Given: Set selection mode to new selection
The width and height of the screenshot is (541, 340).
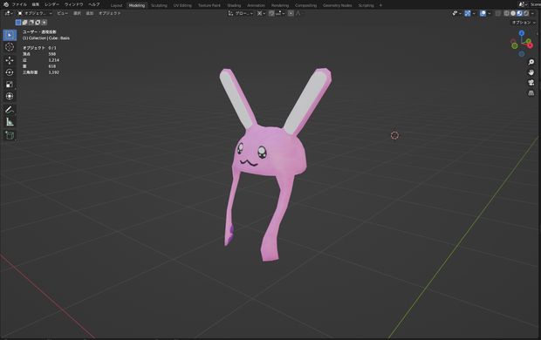Looking at the screenshot, I should [x=18, y=23].
